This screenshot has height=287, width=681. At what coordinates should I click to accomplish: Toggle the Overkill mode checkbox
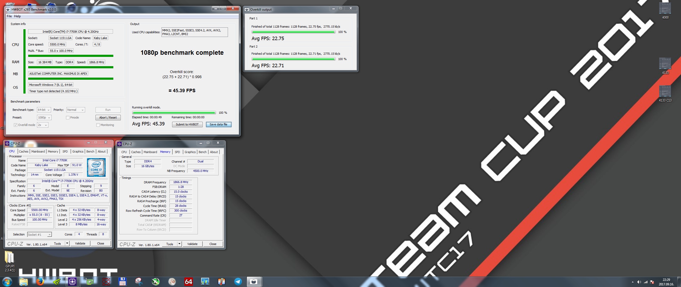[x=15, y=125]
